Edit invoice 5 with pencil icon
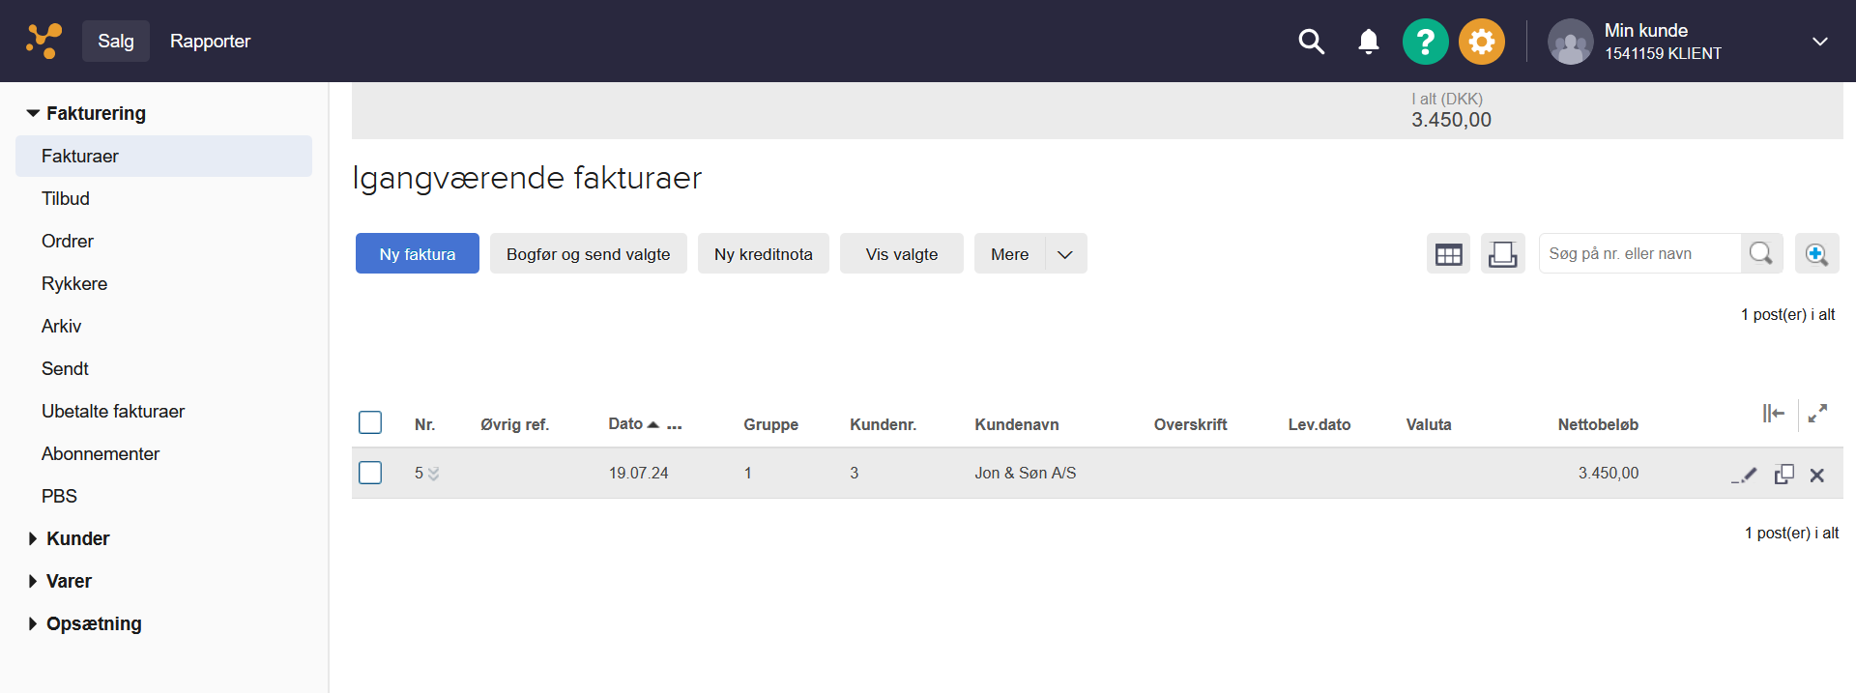 point(1745,475)
